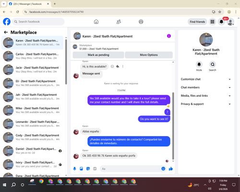240x192 pixels.
Task: Open the Chrome three-dot menu
Action: [236, 12]
